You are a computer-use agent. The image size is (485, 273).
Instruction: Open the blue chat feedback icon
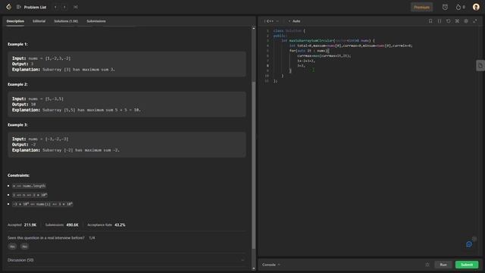[x=469, y=244]
